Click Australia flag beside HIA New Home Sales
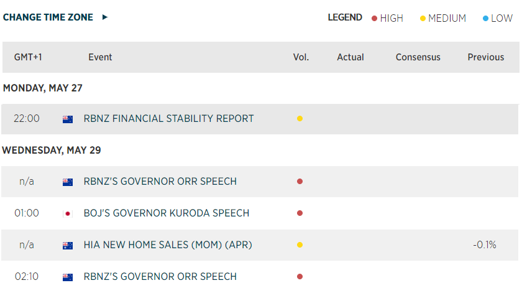Screen dimensions: 522x293 click(x=68, y=245)
